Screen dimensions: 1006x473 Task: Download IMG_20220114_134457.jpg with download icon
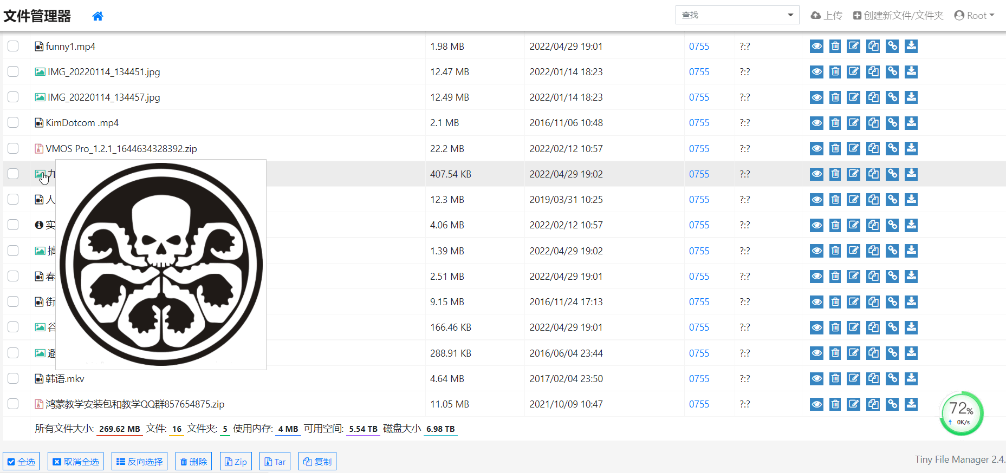[x=911, y=97]
